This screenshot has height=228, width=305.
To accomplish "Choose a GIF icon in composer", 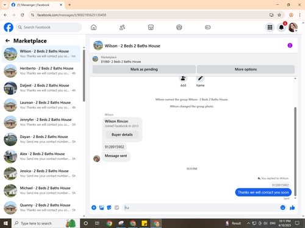I will [117, 207].
